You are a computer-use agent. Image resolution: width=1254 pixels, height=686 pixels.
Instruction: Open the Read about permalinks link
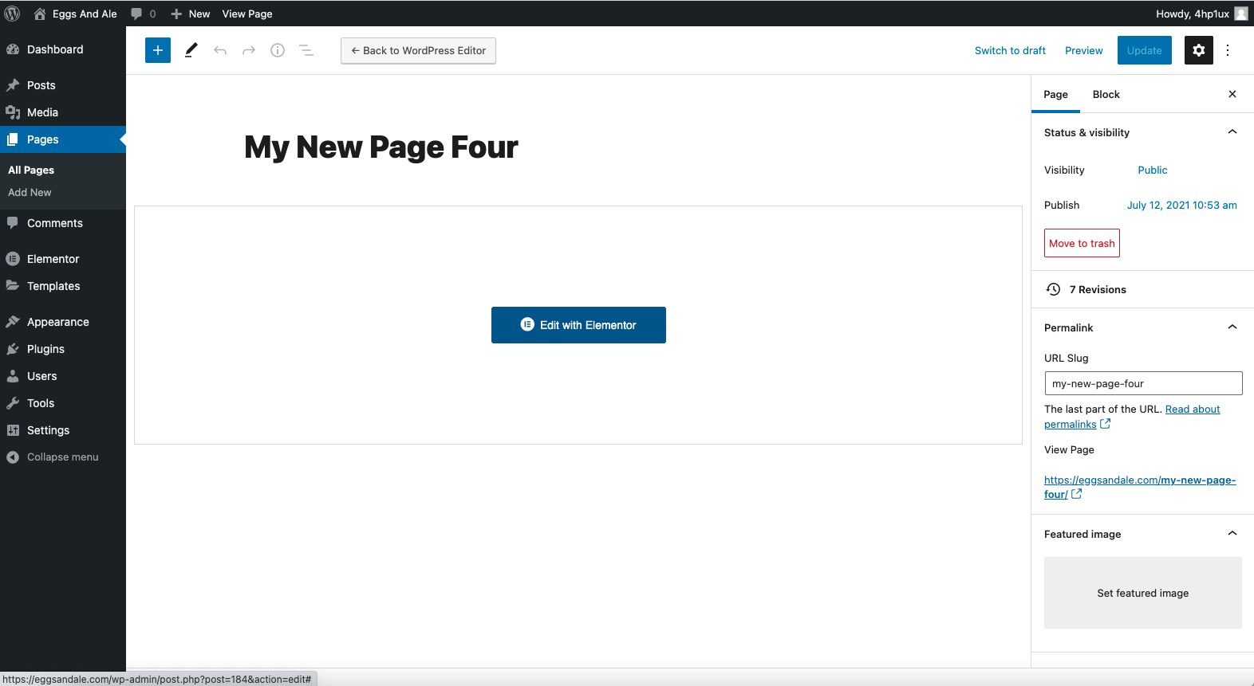point(1132,417)
